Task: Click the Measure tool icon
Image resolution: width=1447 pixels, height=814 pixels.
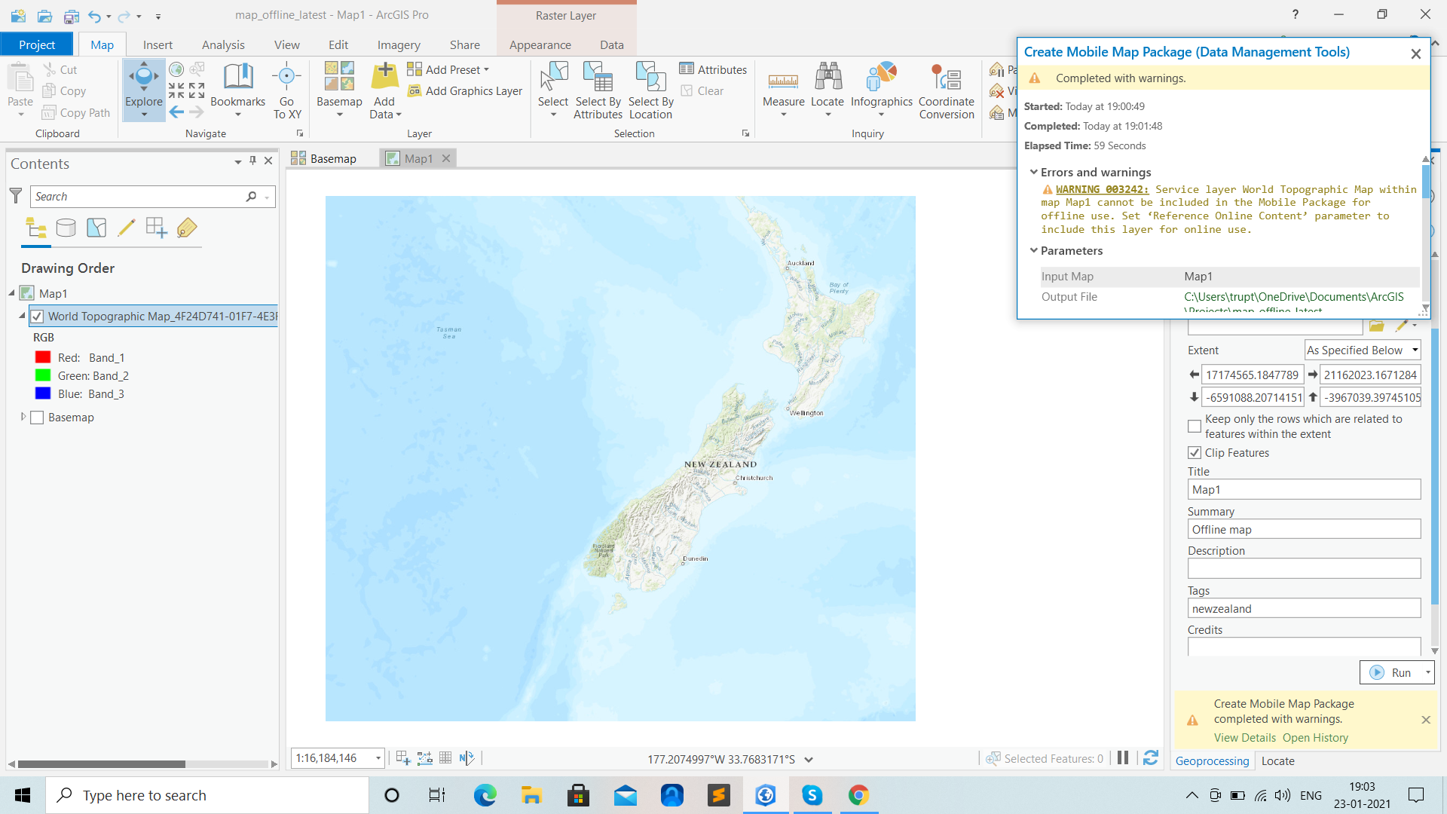Action: pyautogui.click(x=783, y=80)
